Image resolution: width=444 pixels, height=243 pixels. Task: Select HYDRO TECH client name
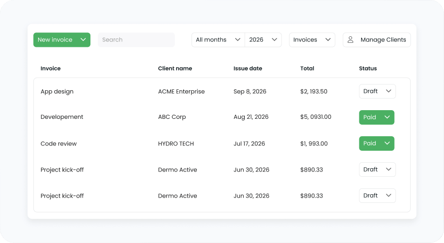pyautogui.click(x=176, y=143)
